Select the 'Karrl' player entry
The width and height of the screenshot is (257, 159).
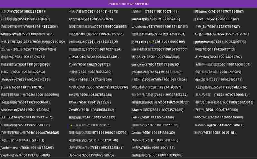coord(89,64)
